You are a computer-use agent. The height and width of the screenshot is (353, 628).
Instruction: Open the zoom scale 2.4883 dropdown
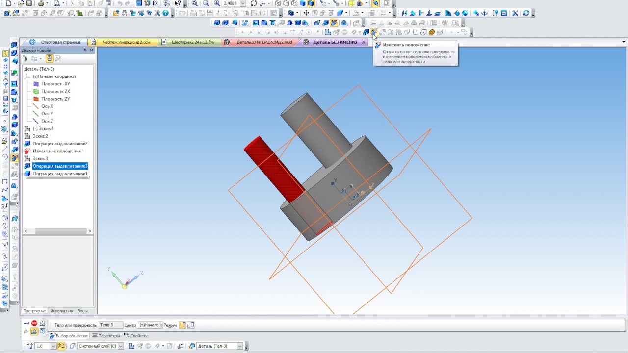pyautogui.click(x=243, y=3)
